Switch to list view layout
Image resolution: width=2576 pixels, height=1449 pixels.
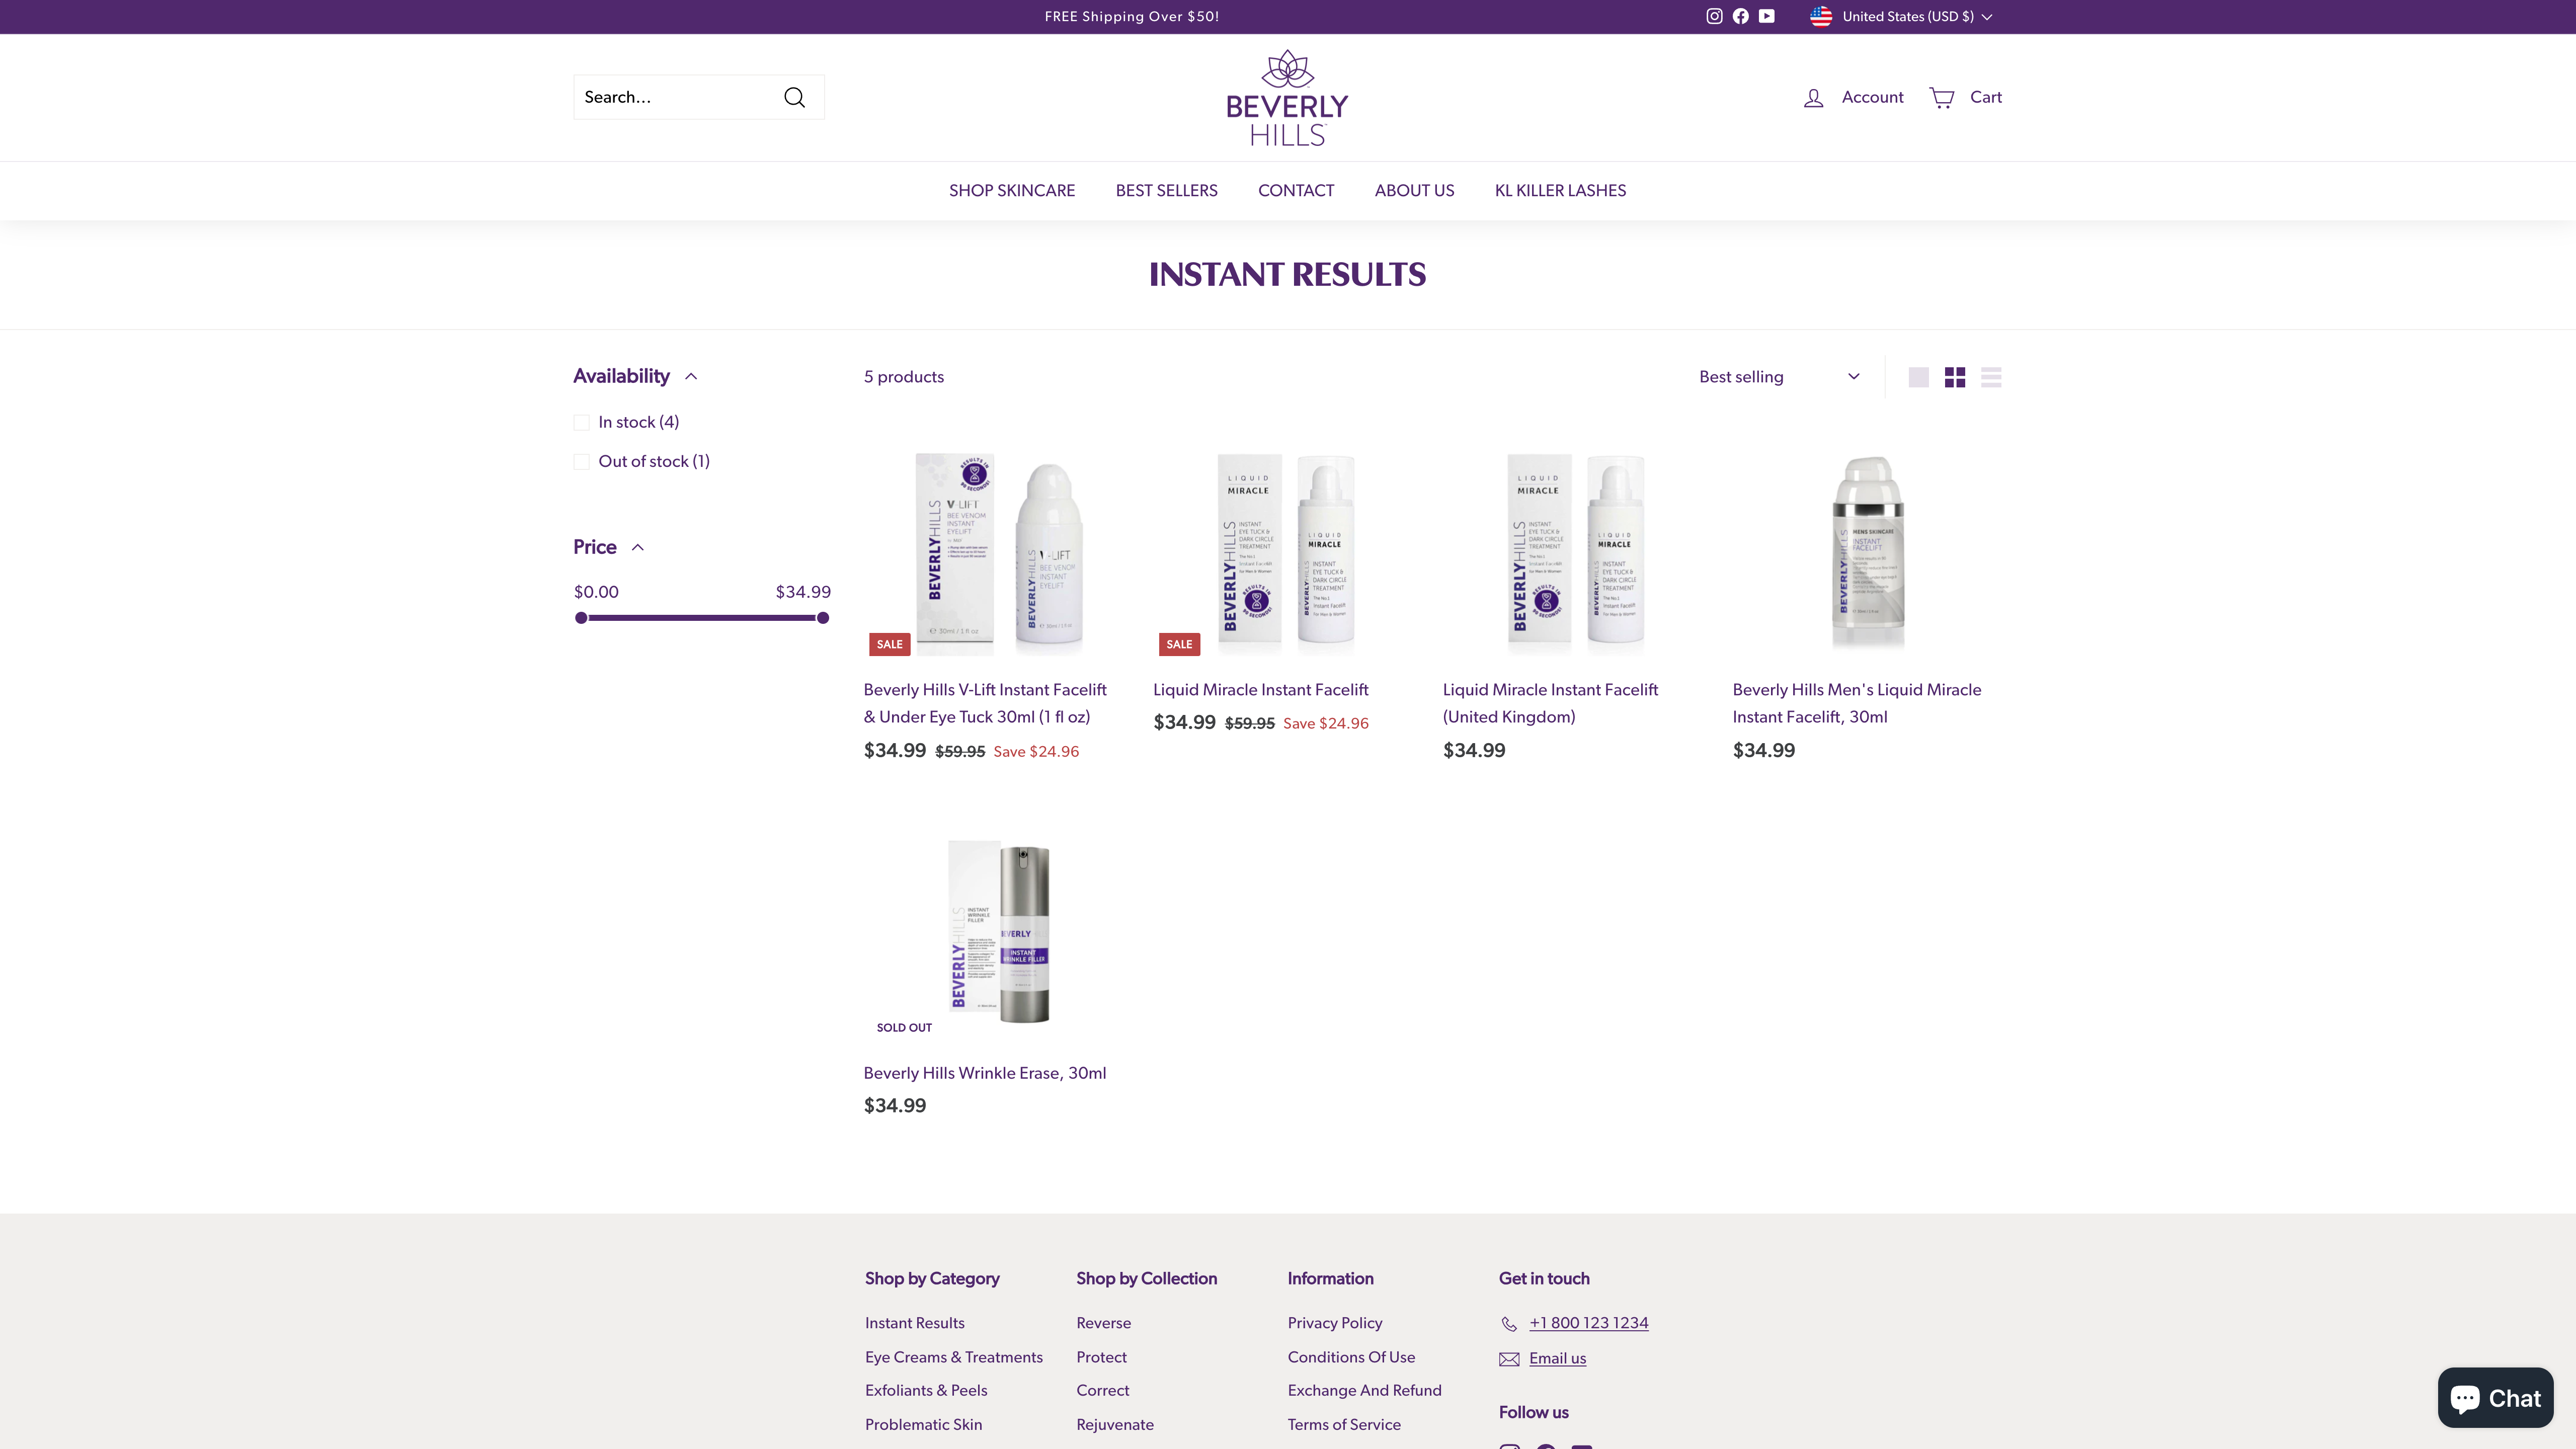pos(1991,377)
